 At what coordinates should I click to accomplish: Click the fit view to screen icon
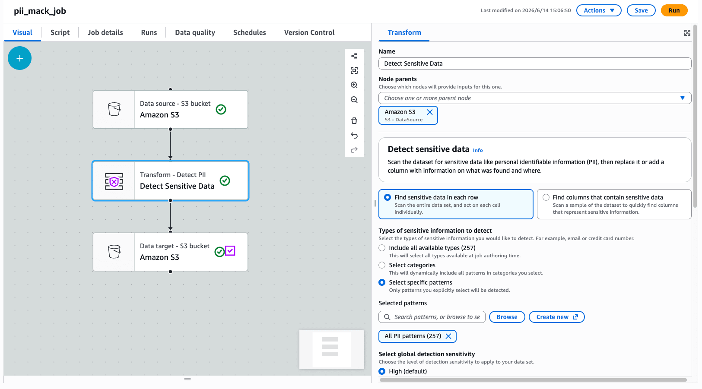(354, 70)
